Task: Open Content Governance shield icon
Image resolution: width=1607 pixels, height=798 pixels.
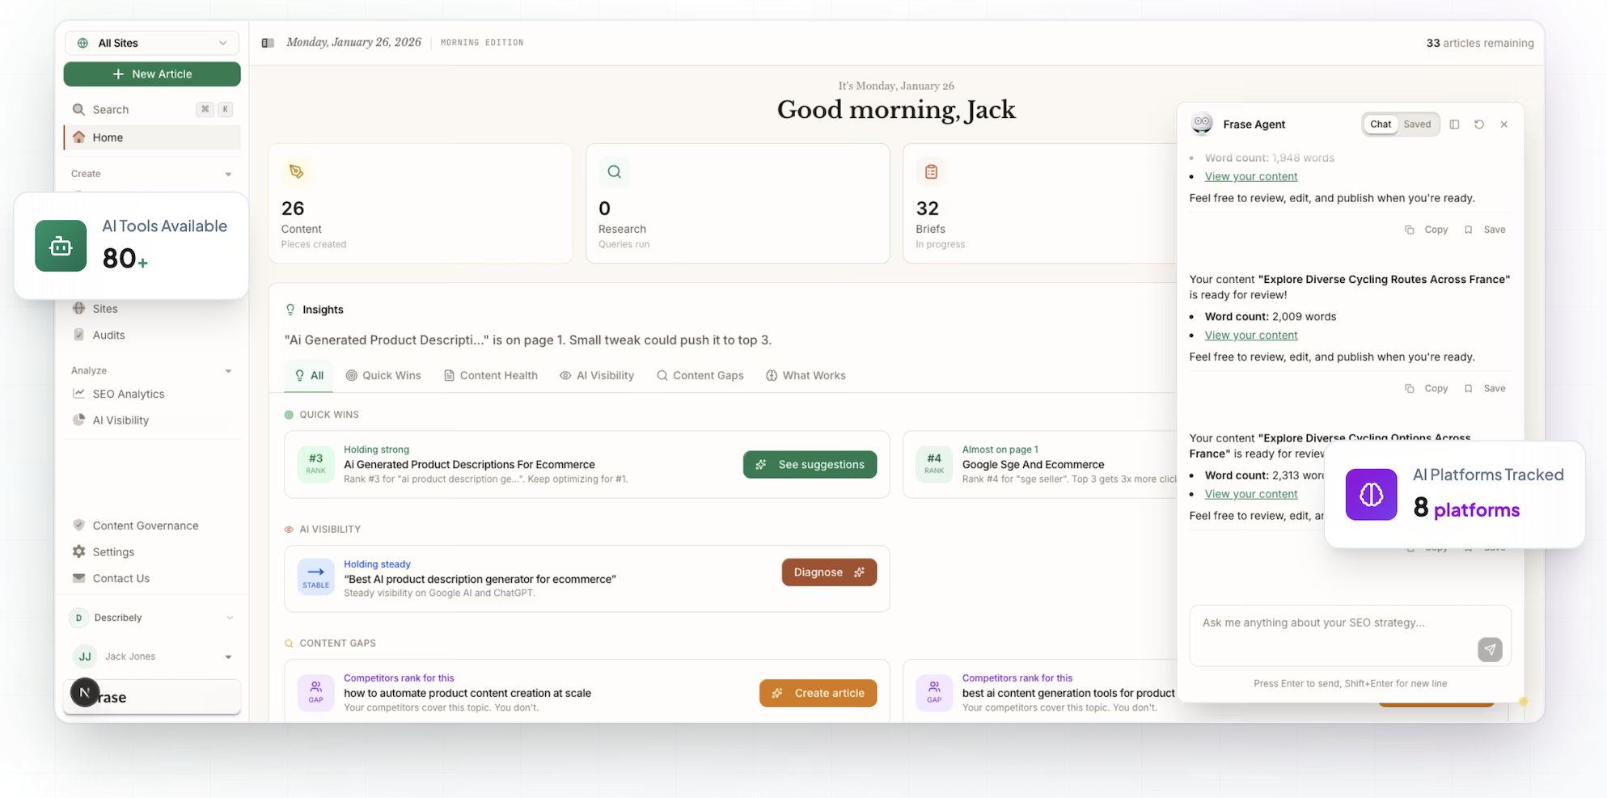Action: pos(78,526)
